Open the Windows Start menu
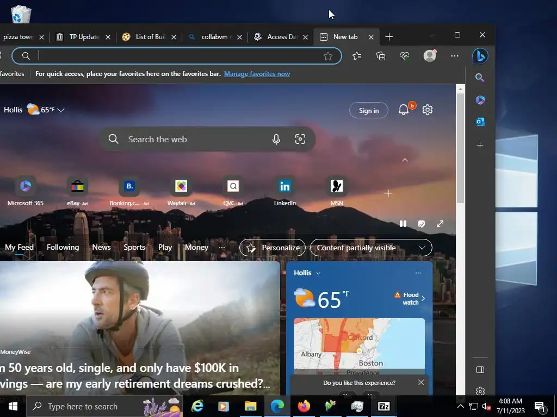This screenshot has width=557, height=417. click(13, 406)
